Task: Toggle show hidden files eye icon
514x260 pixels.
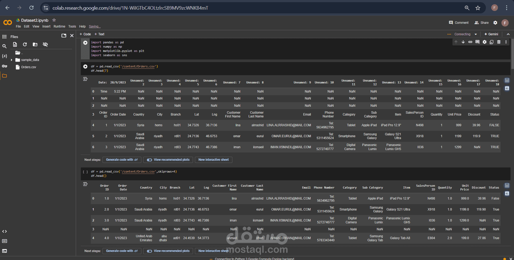Action: click(x=45, y=44)
